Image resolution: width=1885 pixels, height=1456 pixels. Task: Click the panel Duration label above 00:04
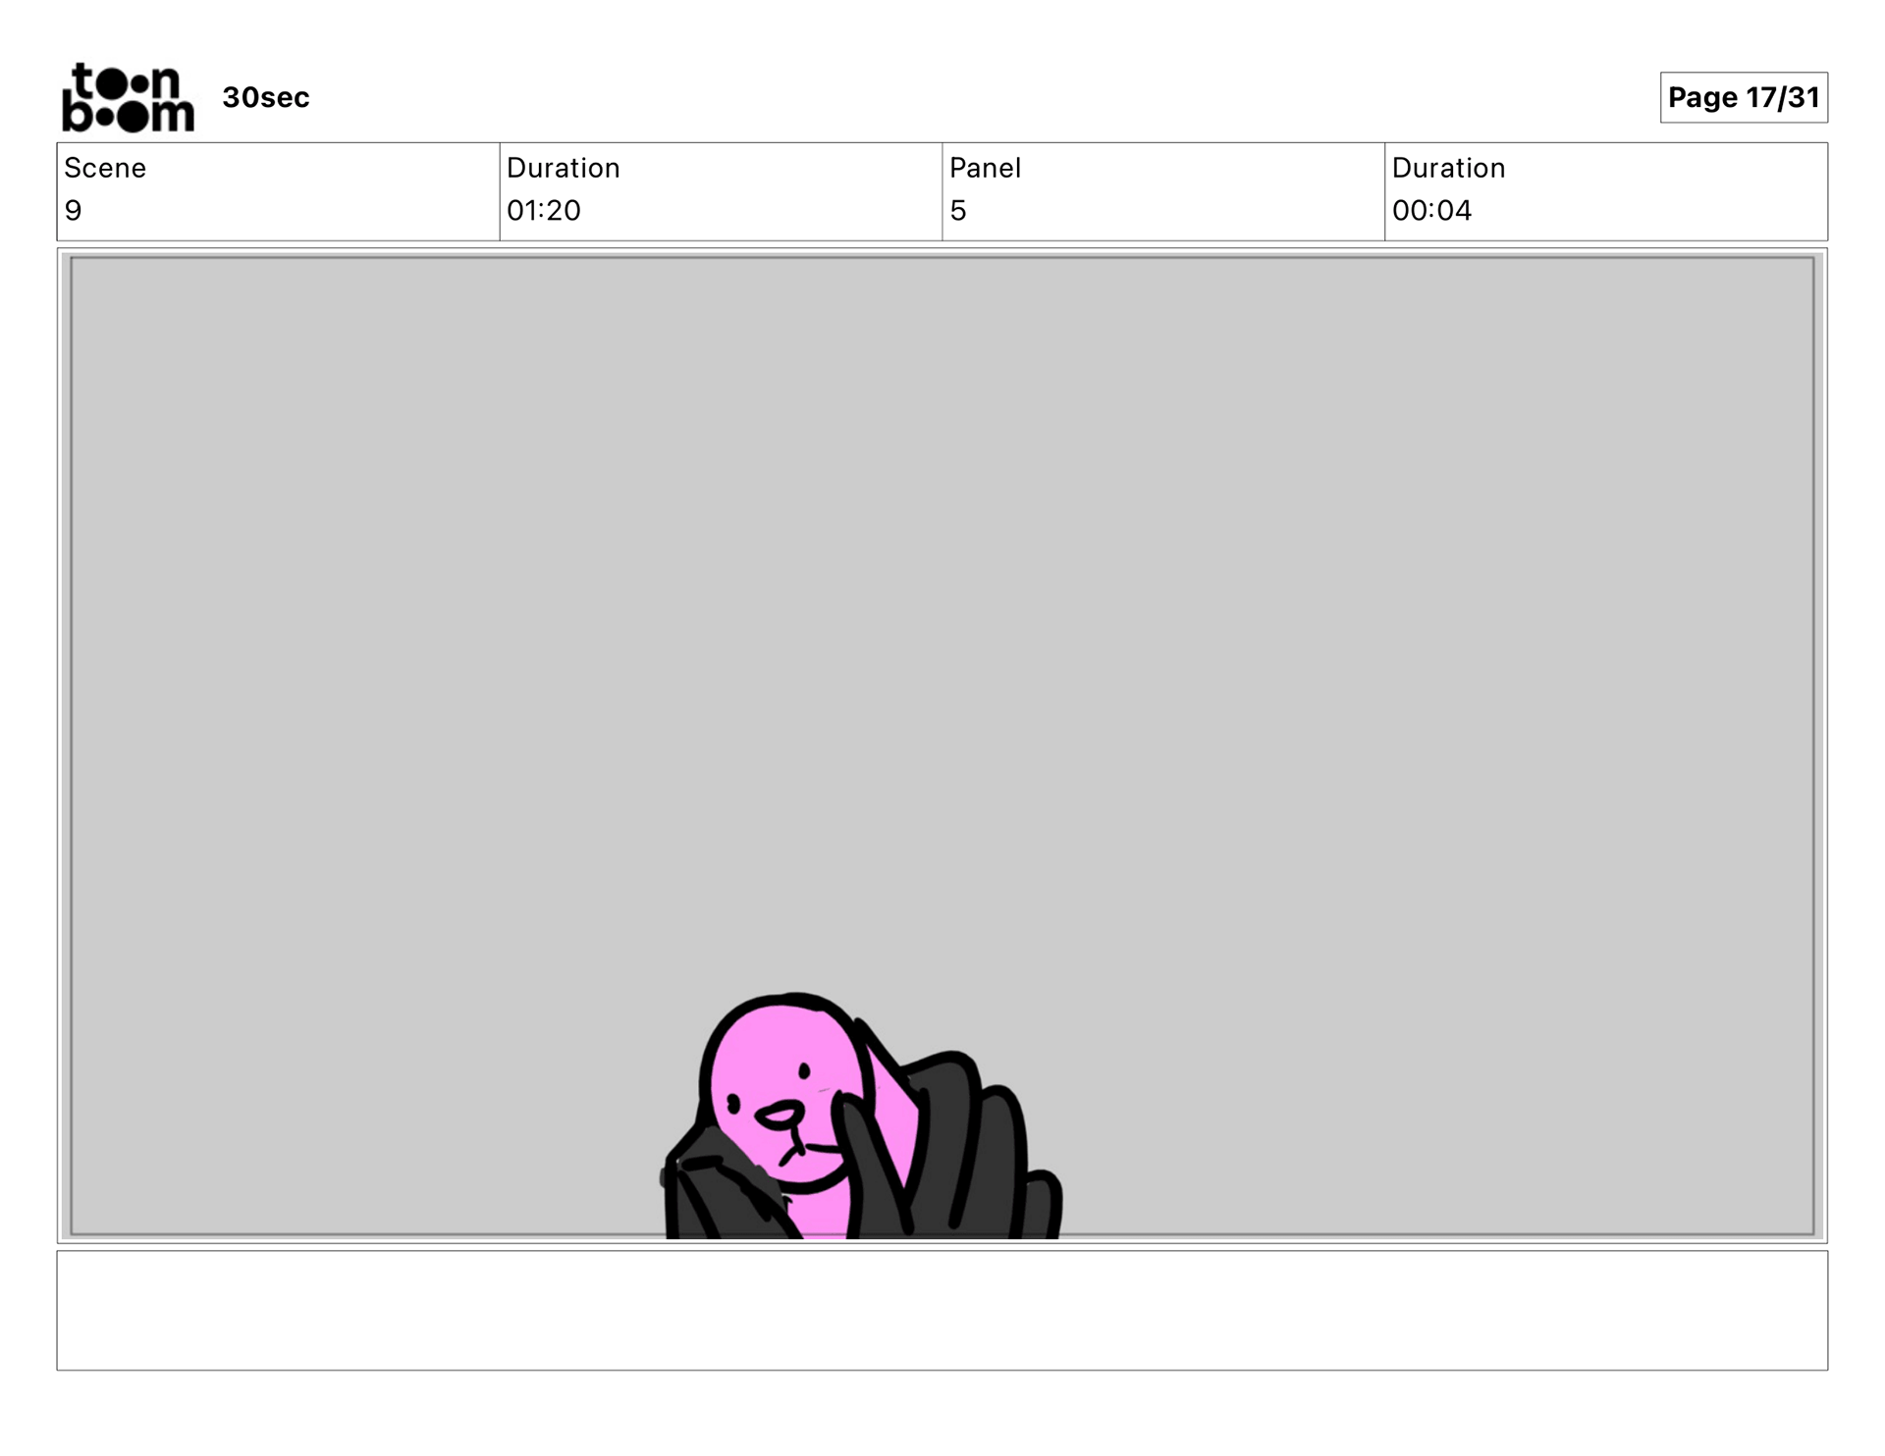1448,168
